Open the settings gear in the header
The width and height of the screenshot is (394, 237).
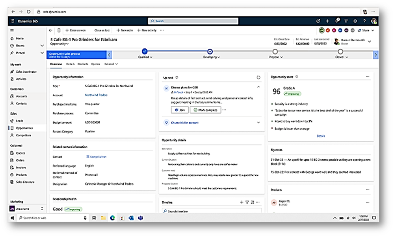pos(355,21)
